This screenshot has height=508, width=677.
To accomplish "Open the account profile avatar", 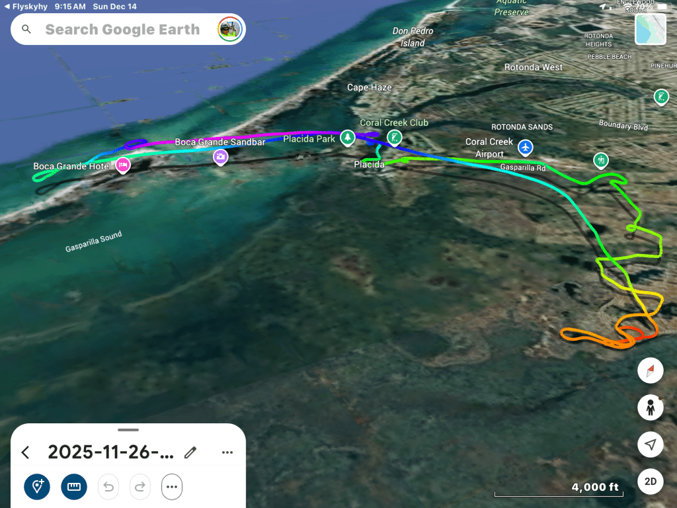I will [229, 29].
